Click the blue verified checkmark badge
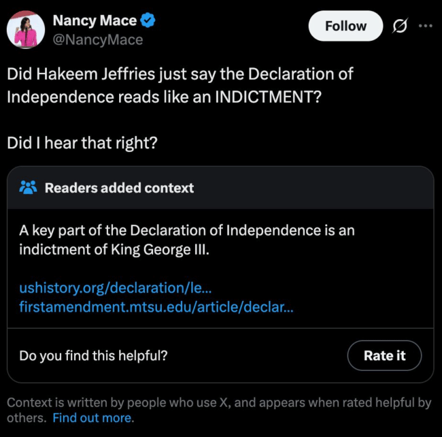This screenshot has width=442, height=437. tap(148, 20)
